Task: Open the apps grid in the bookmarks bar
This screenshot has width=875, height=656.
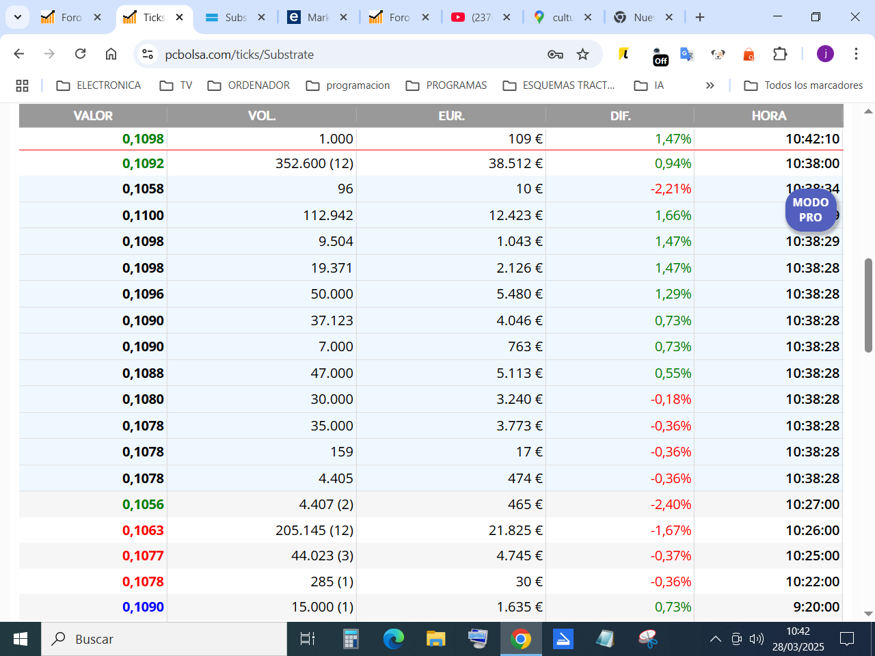Action: pyautogui.click(x=22, y=85)
